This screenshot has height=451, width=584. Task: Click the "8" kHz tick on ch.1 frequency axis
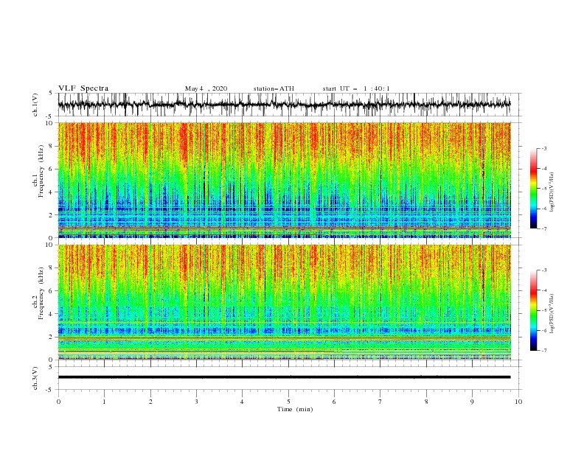[x=51, y=146]
